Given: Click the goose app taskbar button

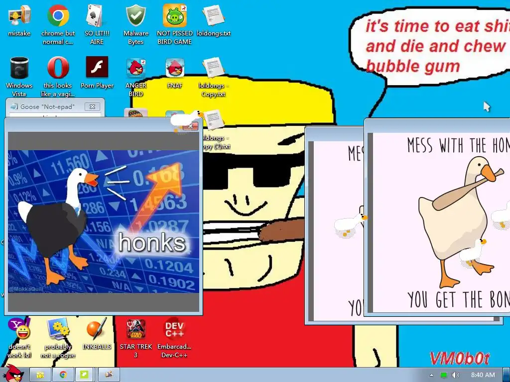Looking at the screenshot, I should [109, 375].
